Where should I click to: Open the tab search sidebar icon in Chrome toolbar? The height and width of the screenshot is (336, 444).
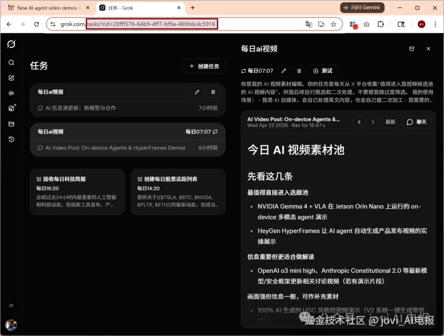click(401, 24)
